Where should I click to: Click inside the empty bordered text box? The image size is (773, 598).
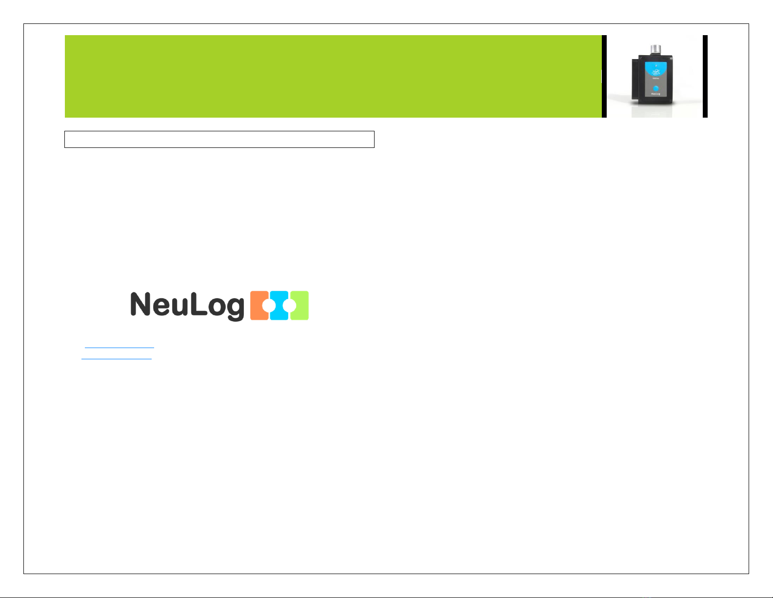219,139
